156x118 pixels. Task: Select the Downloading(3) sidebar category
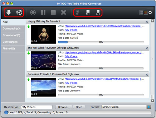[13, 29]
